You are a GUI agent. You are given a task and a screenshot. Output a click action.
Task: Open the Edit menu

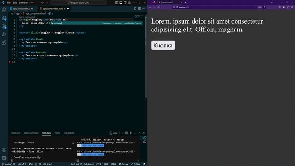coord(15,3)
